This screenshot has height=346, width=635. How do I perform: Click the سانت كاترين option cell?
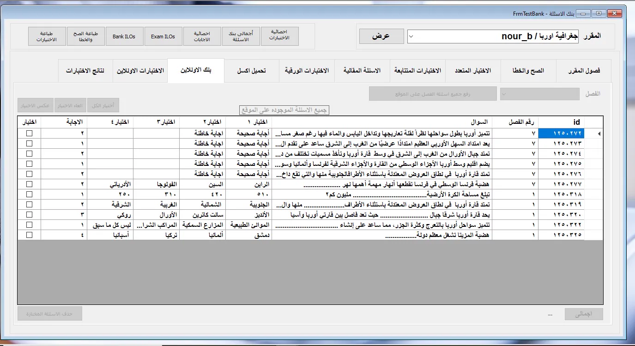point(203,214)
